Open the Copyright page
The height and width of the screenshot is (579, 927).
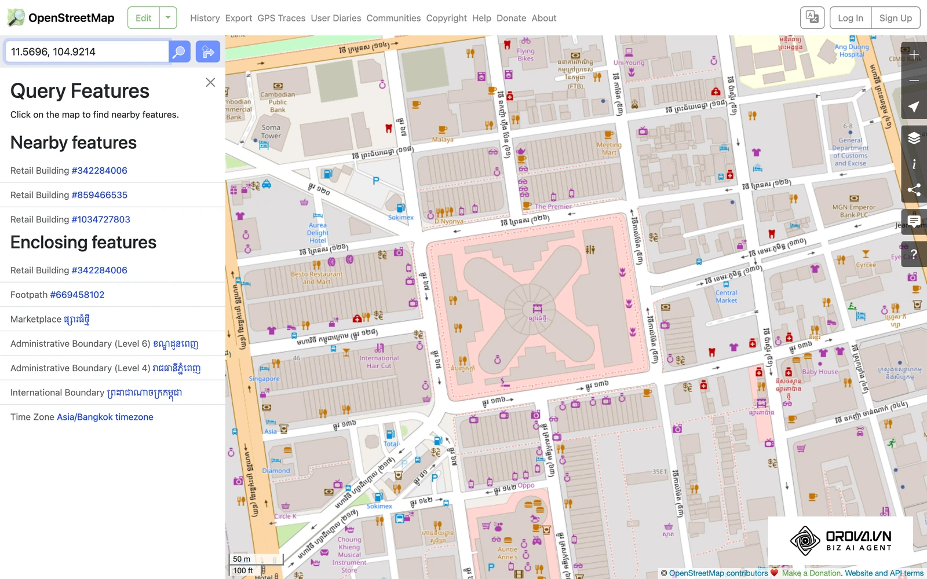pos(446,18)
